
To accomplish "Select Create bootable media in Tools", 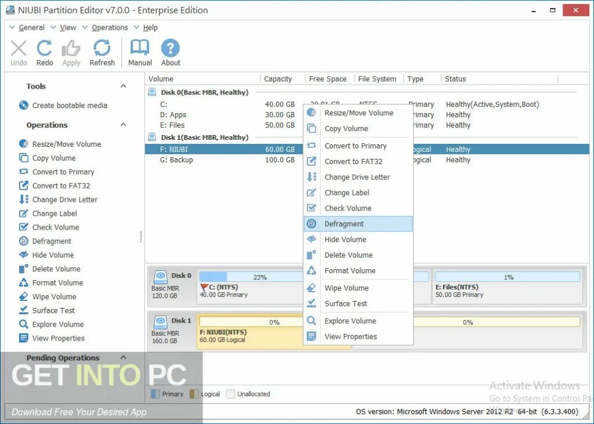I will 63,106.
